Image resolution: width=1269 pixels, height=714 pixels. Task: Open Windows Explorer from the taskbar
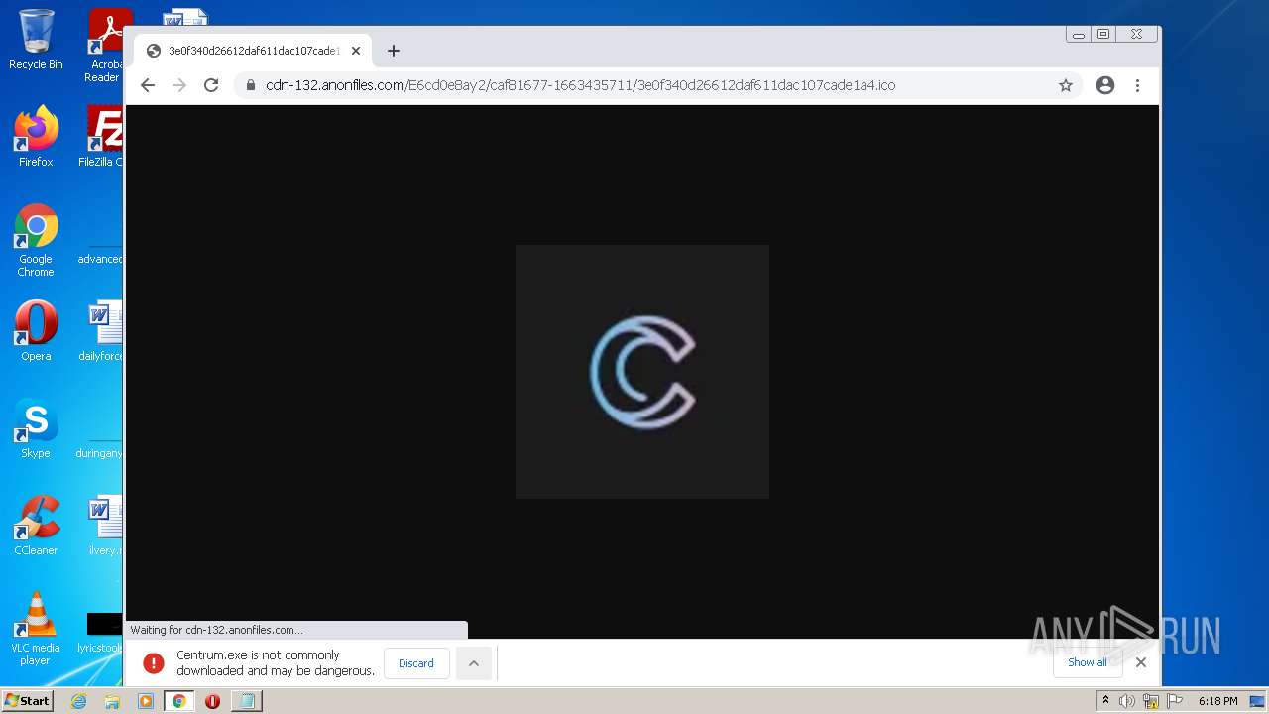112,701
